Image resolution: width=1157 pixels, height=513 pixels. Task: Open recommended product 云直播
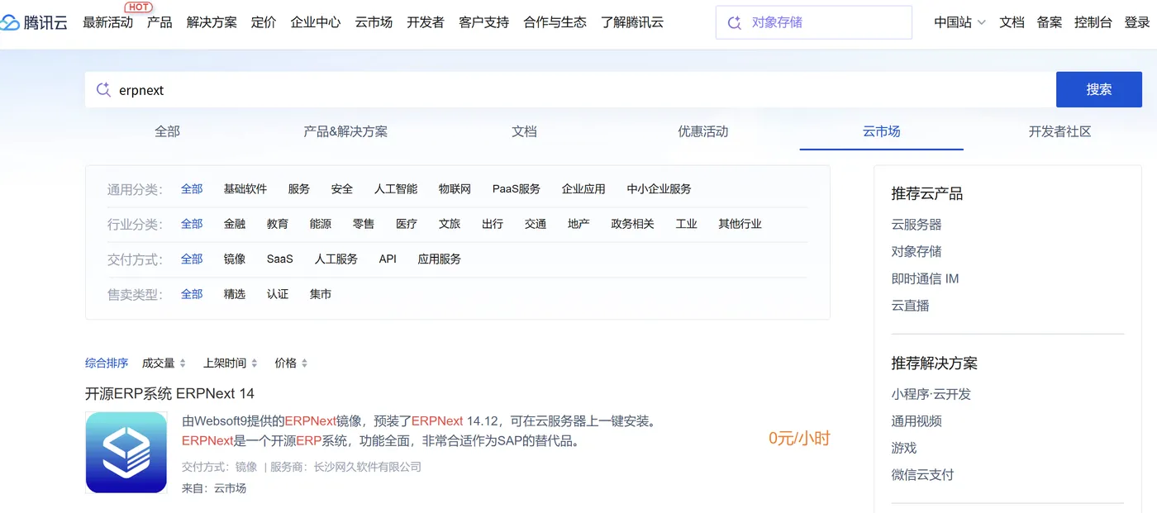(910, 306)
